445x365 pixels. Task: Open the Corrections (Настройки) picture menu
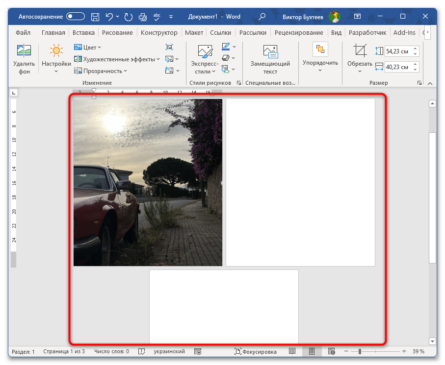click(56, 58)
